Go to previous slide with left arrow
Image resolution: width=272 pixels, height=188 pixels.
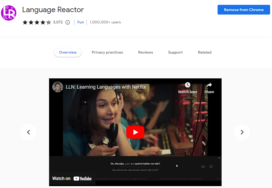coord(29,132)
